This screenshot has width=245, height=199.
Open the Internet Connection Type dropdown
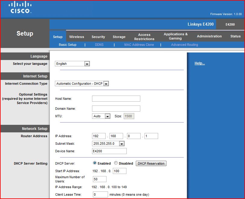[82, 84]
